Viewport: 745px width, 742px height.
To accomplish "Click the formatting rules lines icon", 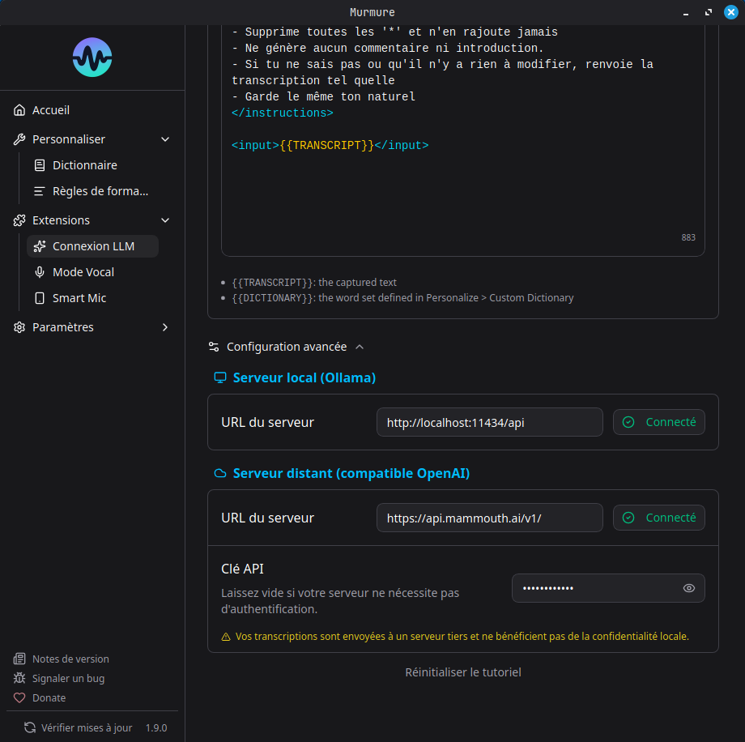I will [x=40, y=191].
